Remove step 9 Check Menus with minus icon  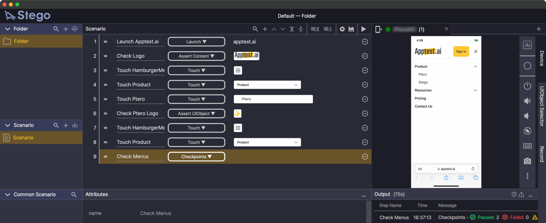tap(365, 157)
